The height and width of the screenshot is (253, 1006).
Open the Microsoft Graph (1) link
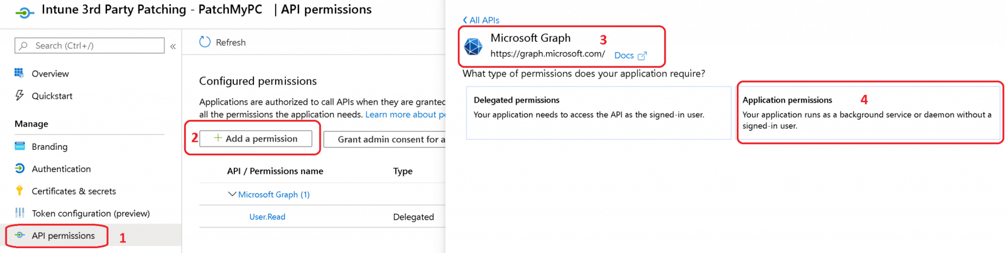pyautogui.click(x=274, y=194)
